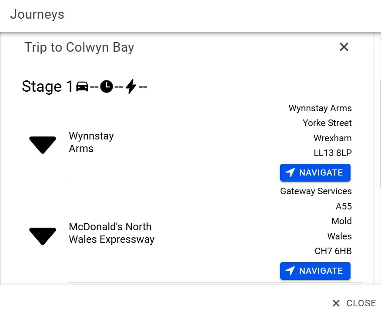Click the car icon beside Stage 1
This screenshot has height=315, width=381.
[82, 87]
